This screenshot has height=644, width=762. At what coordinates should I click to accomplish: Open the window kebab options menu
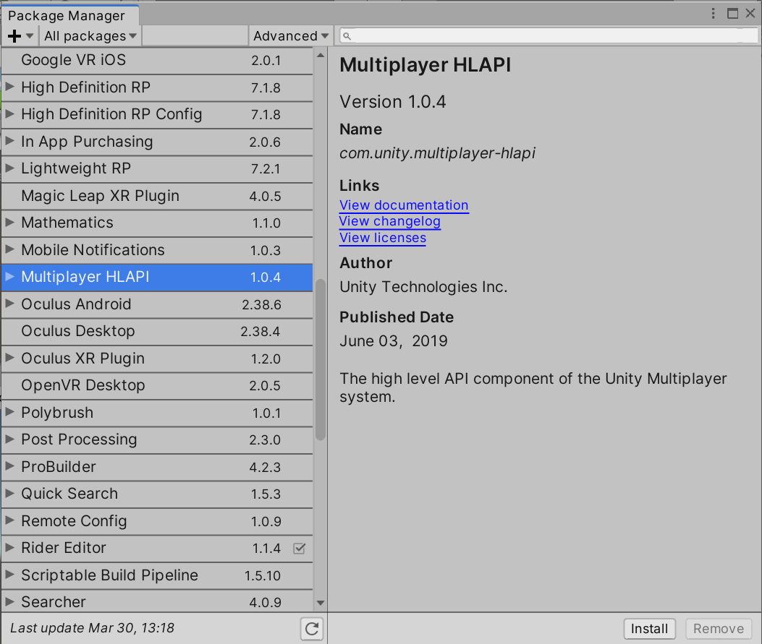click(713, 13)
